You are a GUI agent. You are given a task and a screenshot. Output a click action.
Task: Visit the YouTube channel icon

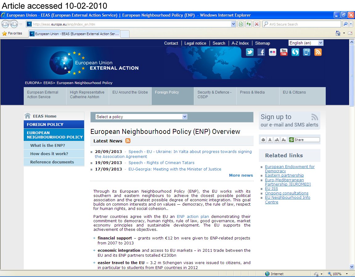pyautogui.click(x=284, y=52)
